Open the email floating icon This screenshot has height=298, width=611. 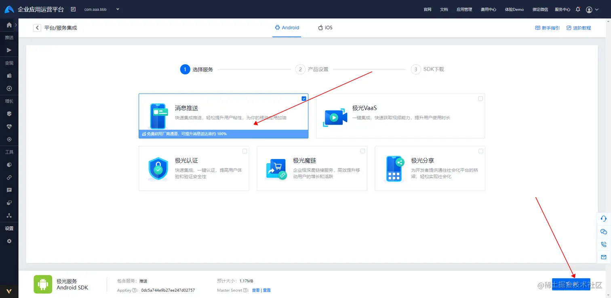pyautogui.click(x=604, y=257)
